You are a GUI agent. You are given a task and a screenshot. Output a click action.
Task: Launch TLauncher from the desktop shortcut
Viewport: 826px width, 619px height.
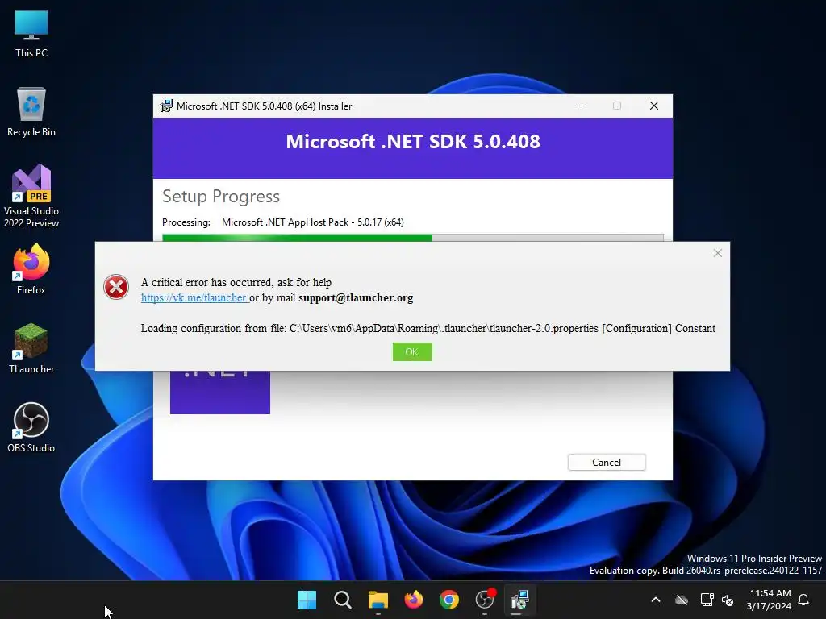[x=31, y=348]
